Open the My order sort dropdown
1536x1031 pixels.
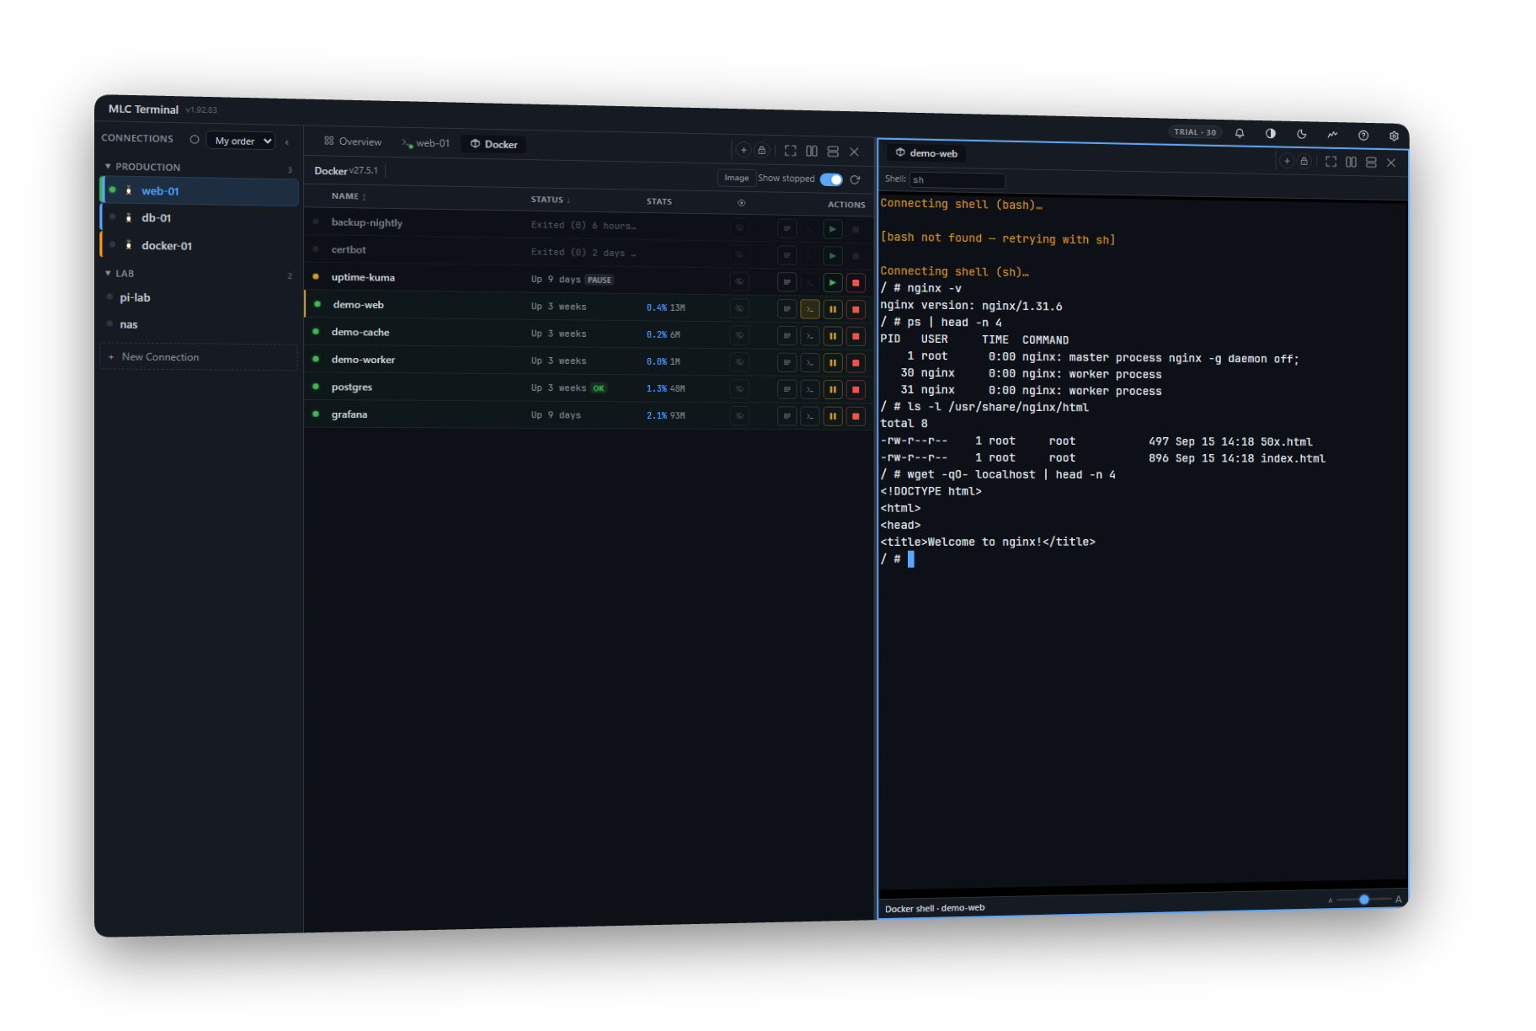[242, 141]
